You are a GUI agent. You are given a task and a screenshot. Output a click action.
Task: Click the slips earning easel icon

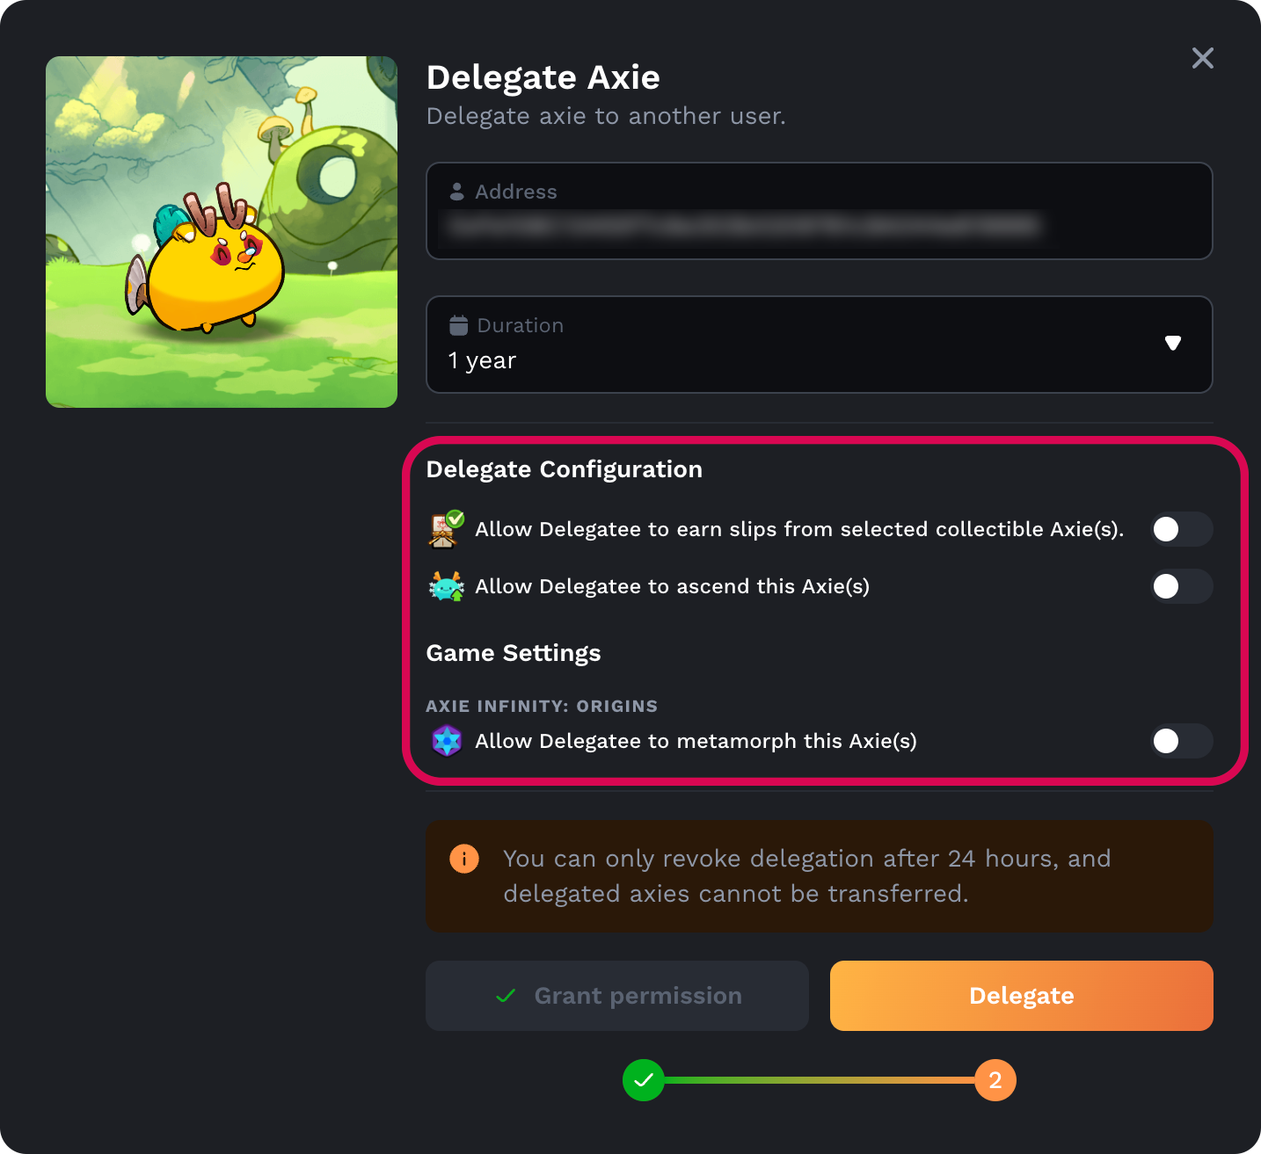[x=445, y=529]
